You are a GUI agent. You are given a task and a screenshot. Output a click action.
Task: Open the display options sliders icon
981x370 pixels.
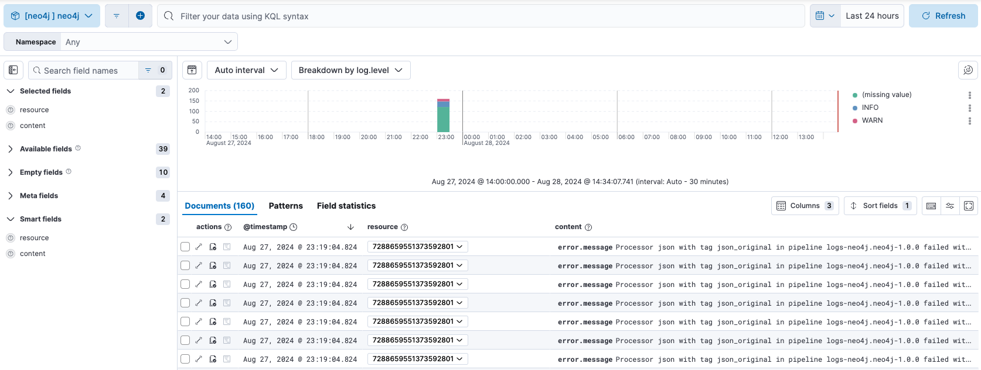(x=950, y=206)
